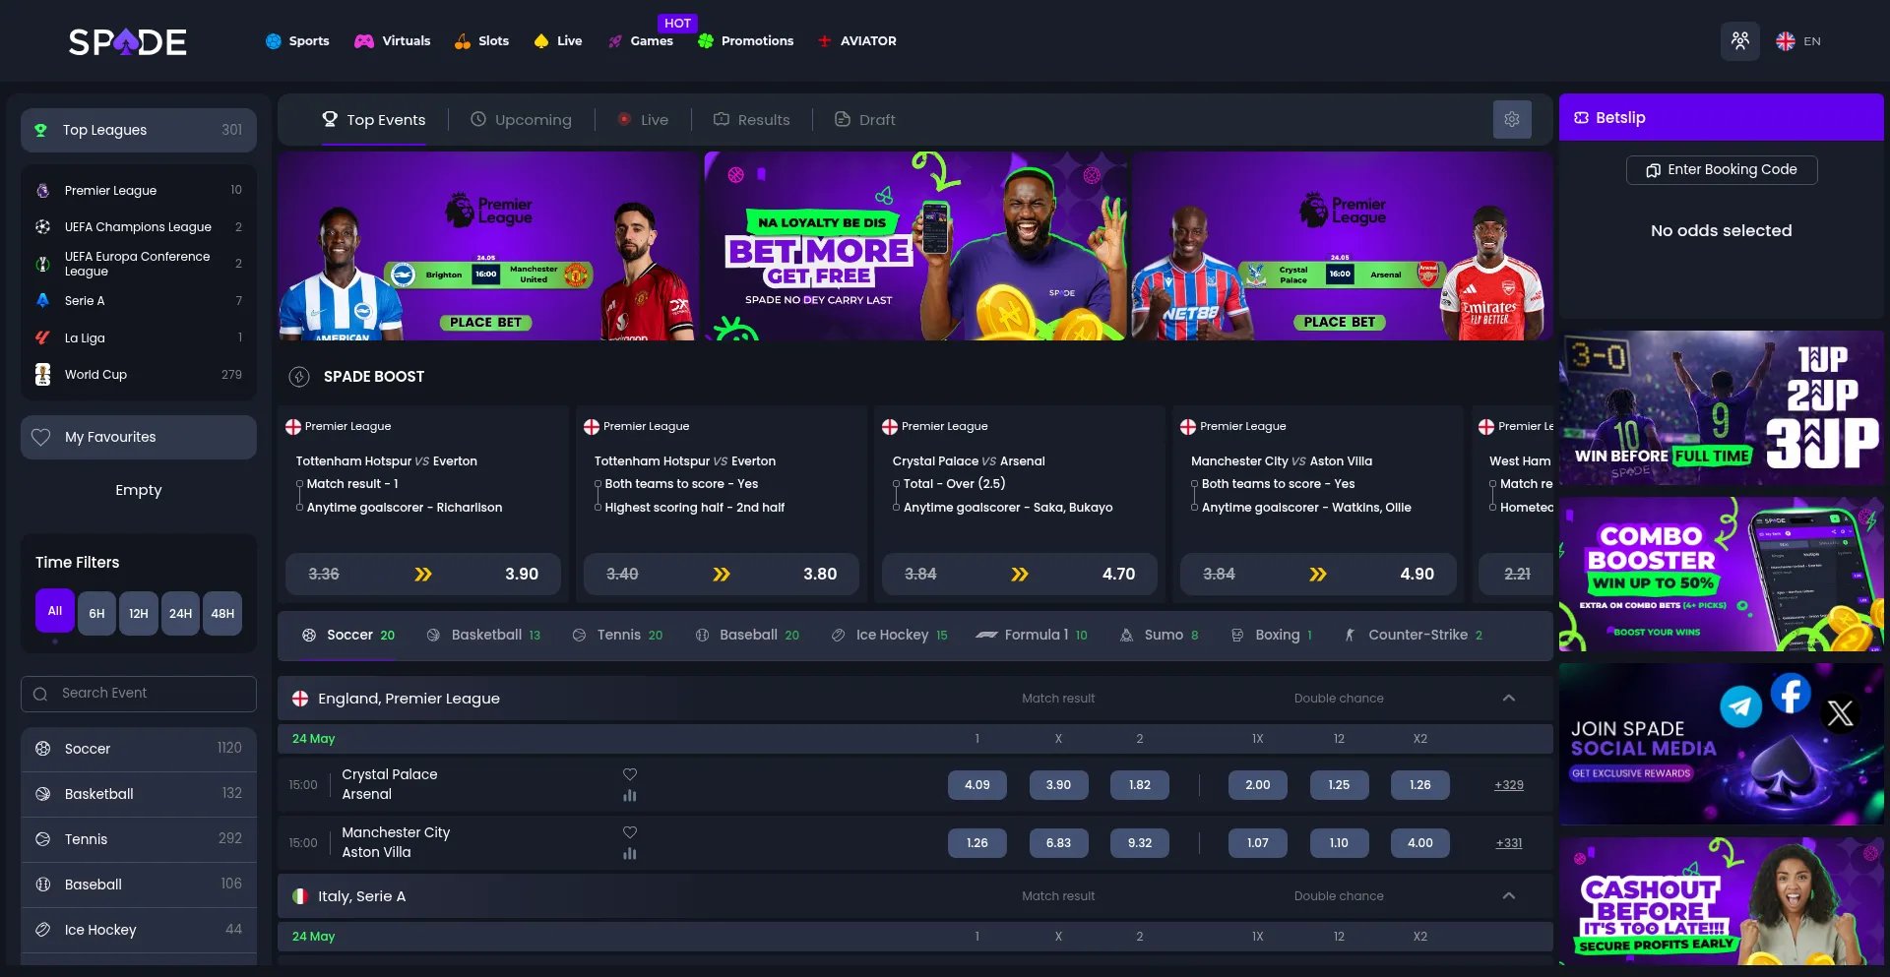This screenshot has height=977, width=1890.
Task: Open the Brighton vs Manchester United banner
Action: pyautogui.click(x=488, y=246)
